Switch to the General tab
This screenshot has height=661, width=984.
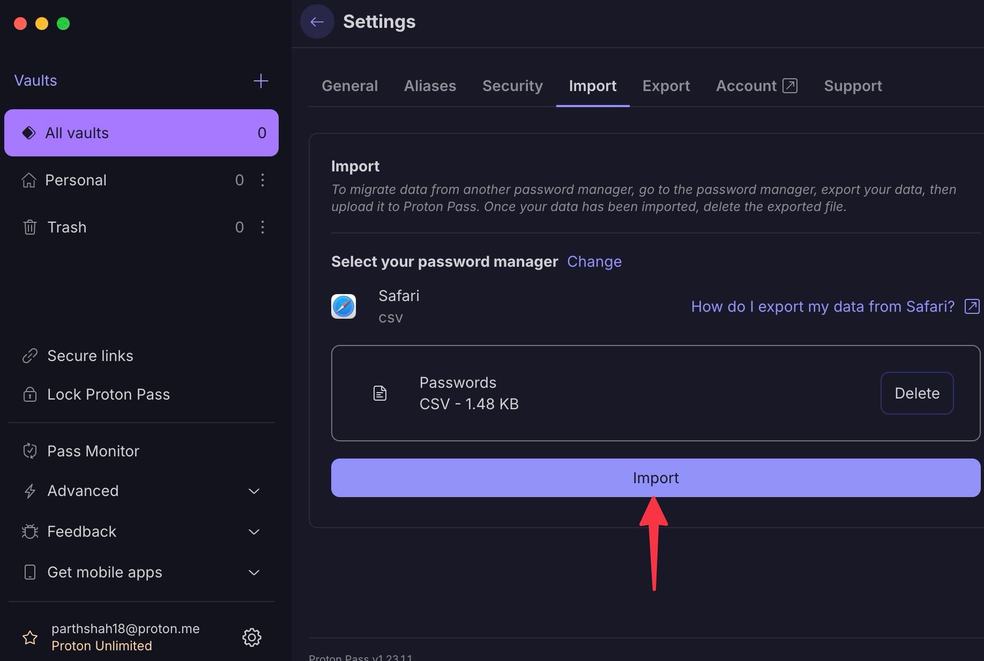click(x=349, y=86)
